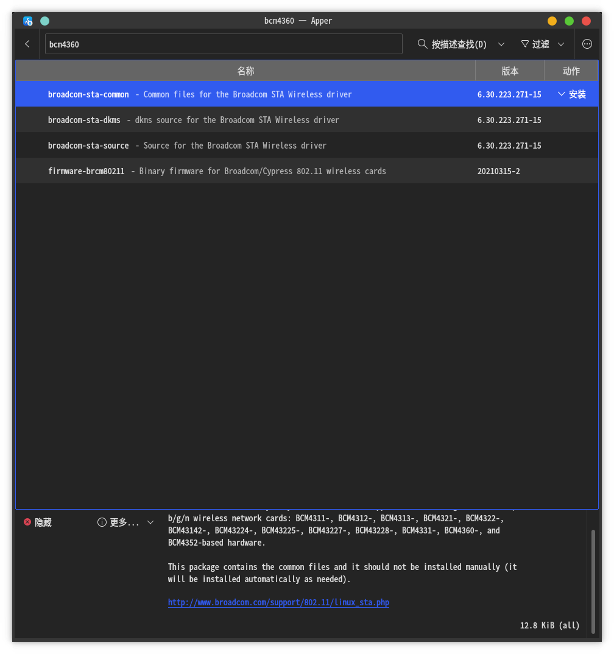Click the red hide icon
The height and width of the screenshot is (654, 614).
(x=27, y=522)
